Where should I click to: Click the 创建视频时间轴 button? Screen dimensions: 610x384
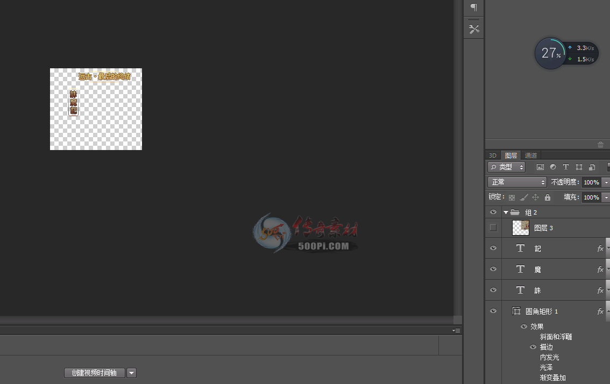point(94,373)
